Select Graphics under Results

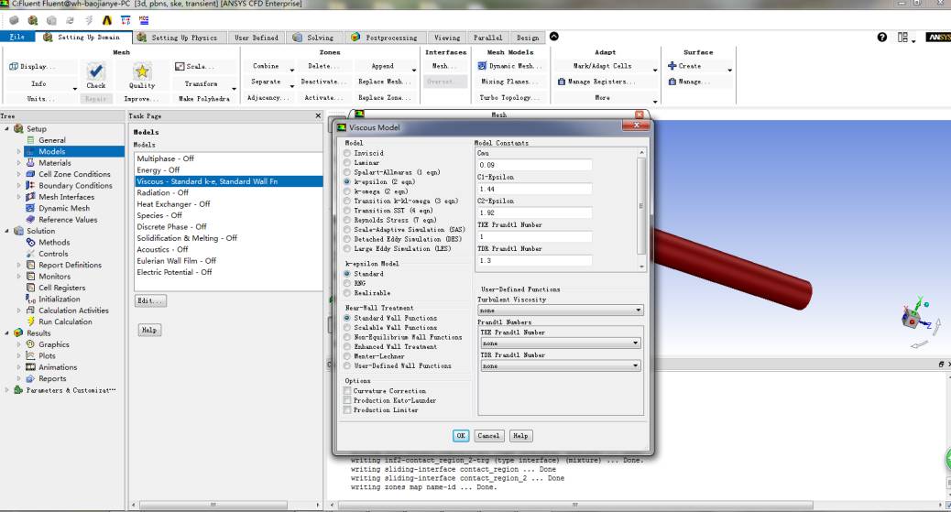click(x=54, y=344)
